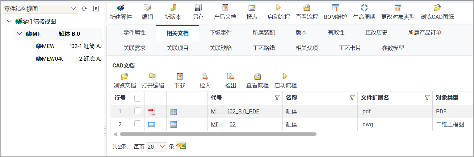Open BOM维护 from the top toolbar
Viewport: 474px width, 157px height.
(x=335, y=8)
